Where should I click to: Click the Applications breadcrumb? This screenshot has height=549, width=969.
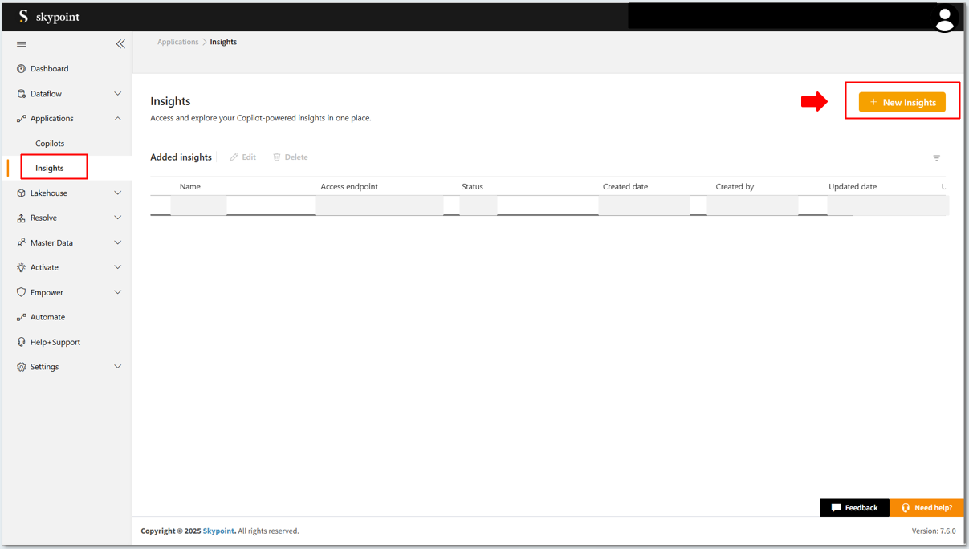(177, 42)
